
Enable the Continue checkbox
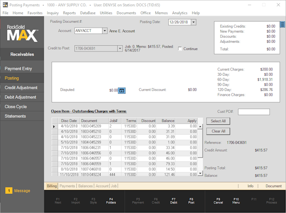180,49
